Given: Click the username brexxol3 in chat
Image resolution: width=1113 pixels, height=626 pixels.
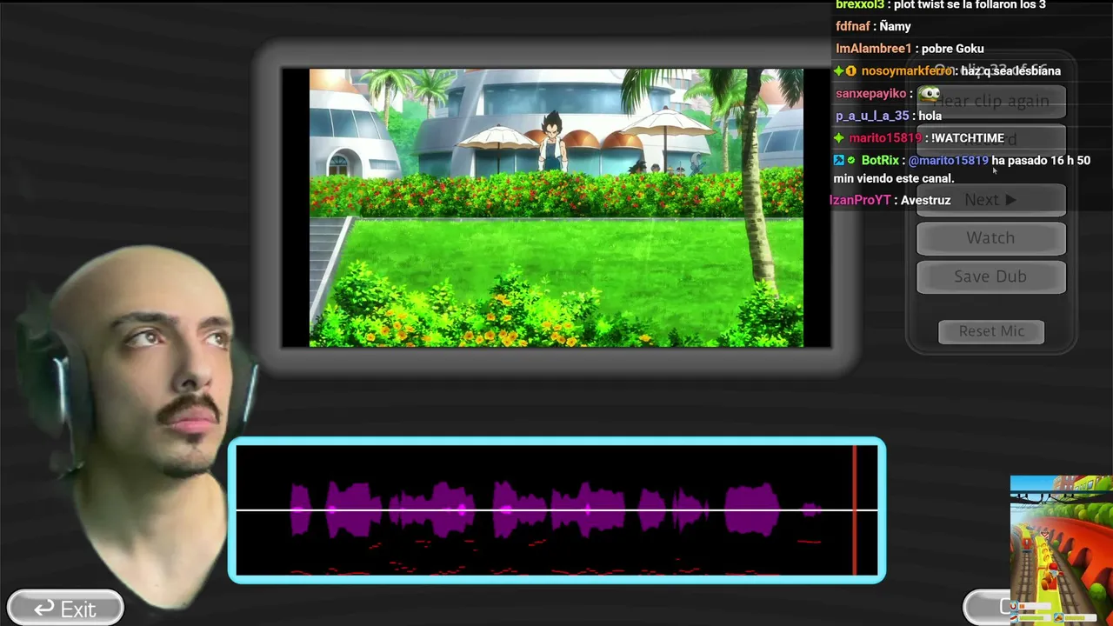Looking at the screenshot, I should point(860,5).
